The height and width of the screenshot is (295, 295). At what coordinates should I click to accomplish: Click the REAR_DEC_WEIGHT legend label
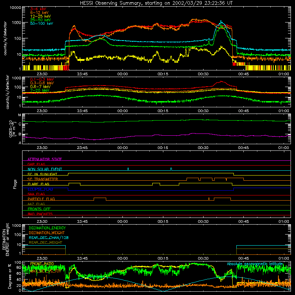[x=45, y=243]
